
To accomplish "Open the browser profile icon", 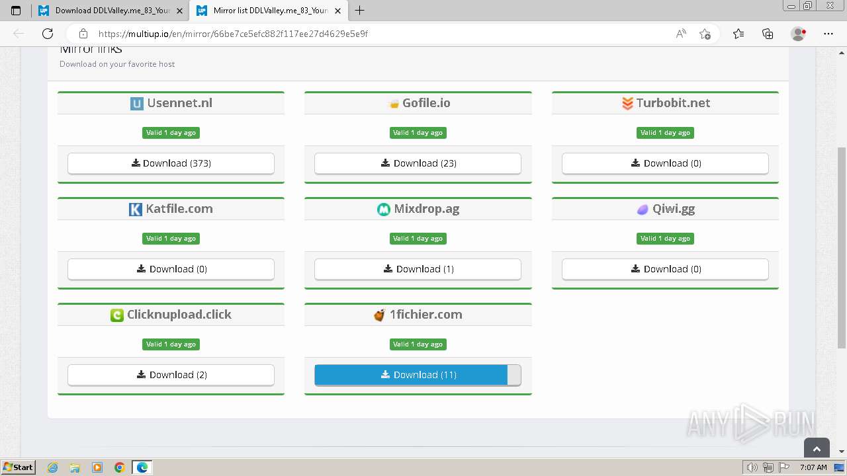I will [x=798, y=34].
